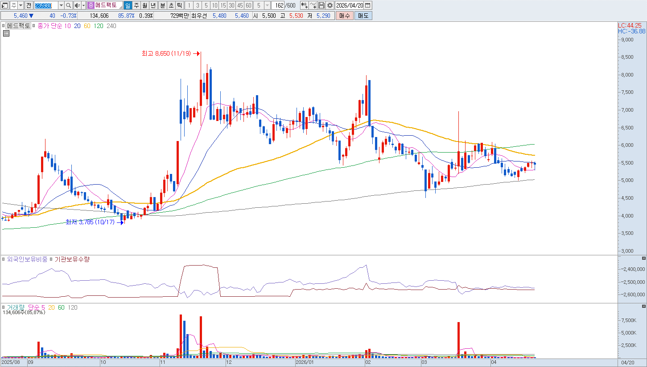This screenshot has height=367, width=647.
Task: Expand the dropdown next to 주 selector
Action: (21, 5)
